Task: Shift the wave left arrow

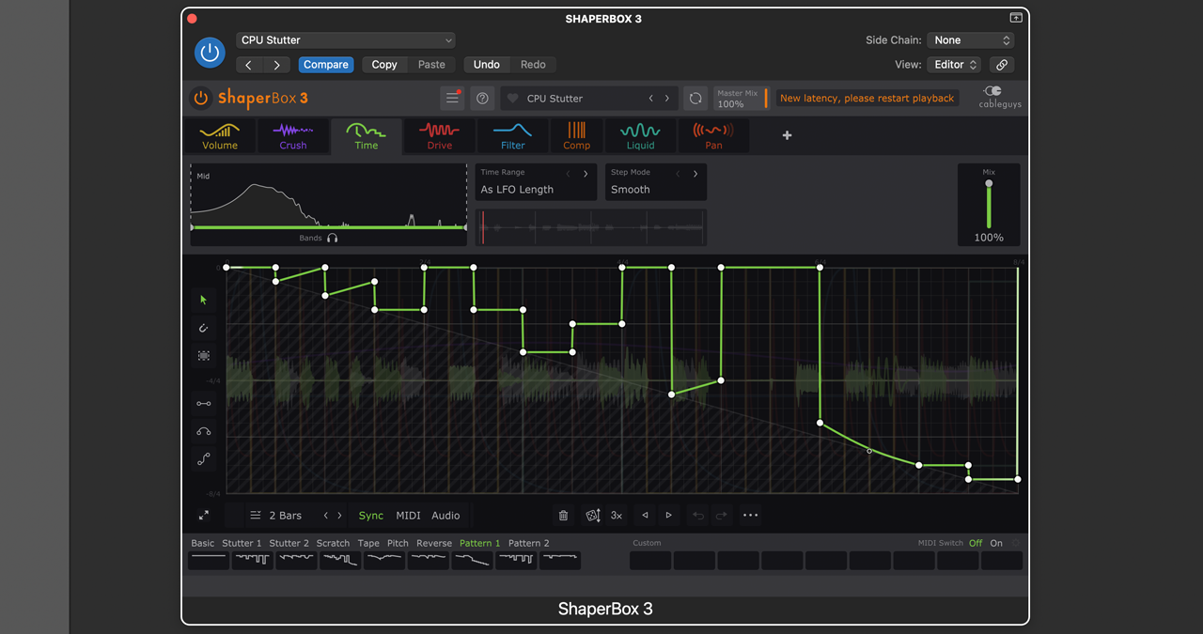Action: pyautogui.click(x=645, y=516)
